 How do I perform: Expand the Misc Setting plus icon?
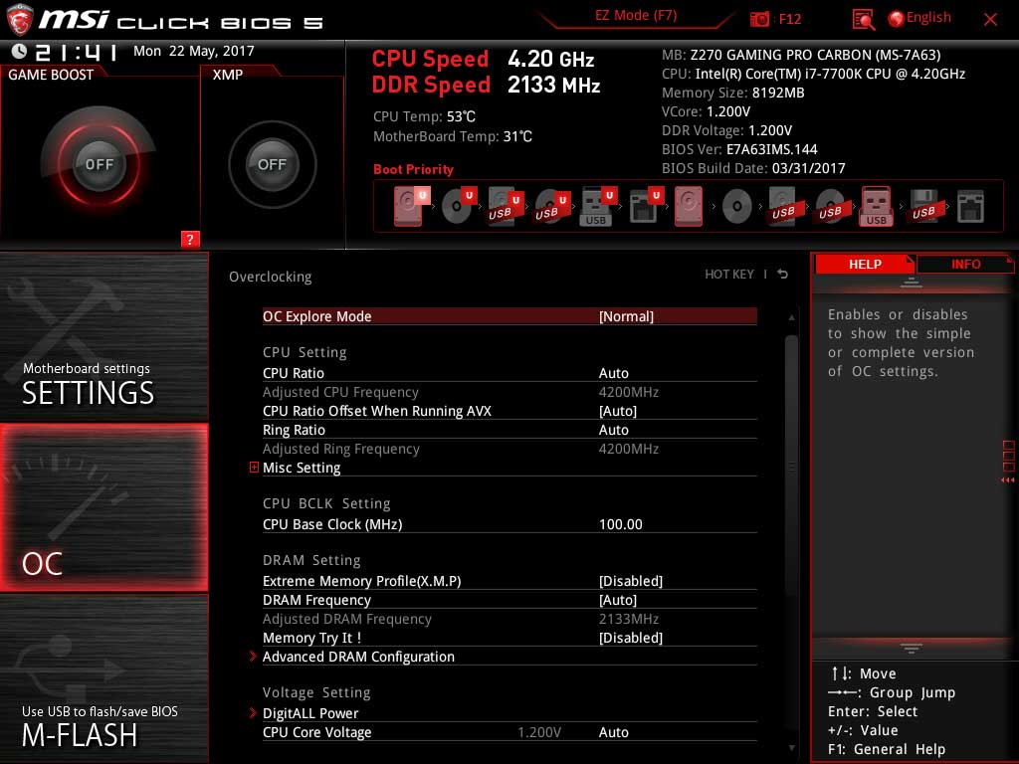(x=254, y=468)
